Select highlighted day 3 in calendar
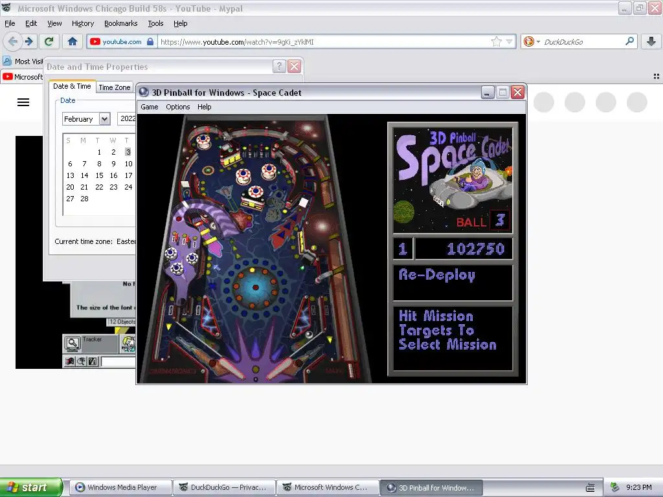The width and height of the screenshot is (663, 497). pyautogui.click(x=128, y=151)
